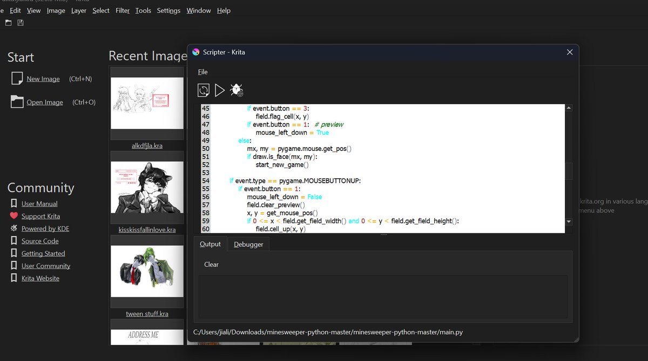Open the kisskissfallinlove.kra thumbnail

147,187
